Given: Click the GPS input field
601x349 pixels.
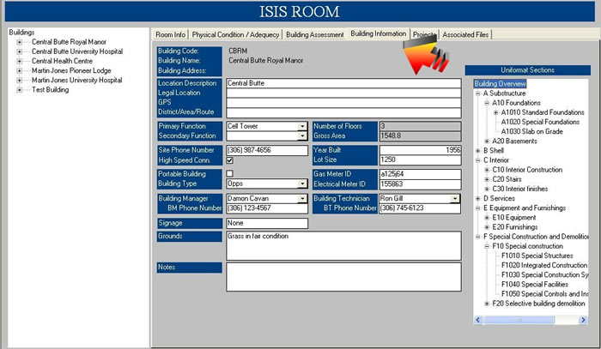Looking at the screenshot, I should pyautogui.click(x=343, y=103).
